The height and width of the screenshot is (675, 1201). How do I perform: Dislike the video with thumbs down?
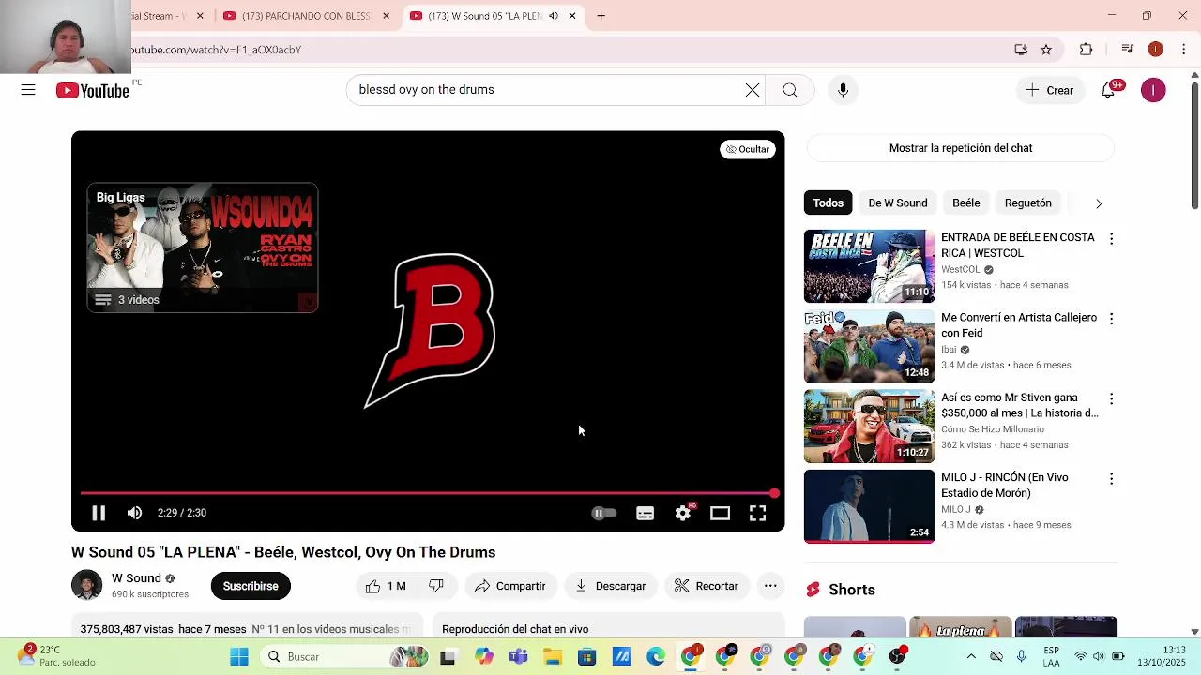click(436, 586)
